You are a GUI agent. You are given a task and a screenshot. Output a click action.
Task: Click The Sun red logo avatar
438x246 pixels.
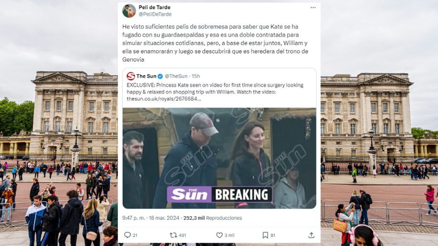[131, 76]
